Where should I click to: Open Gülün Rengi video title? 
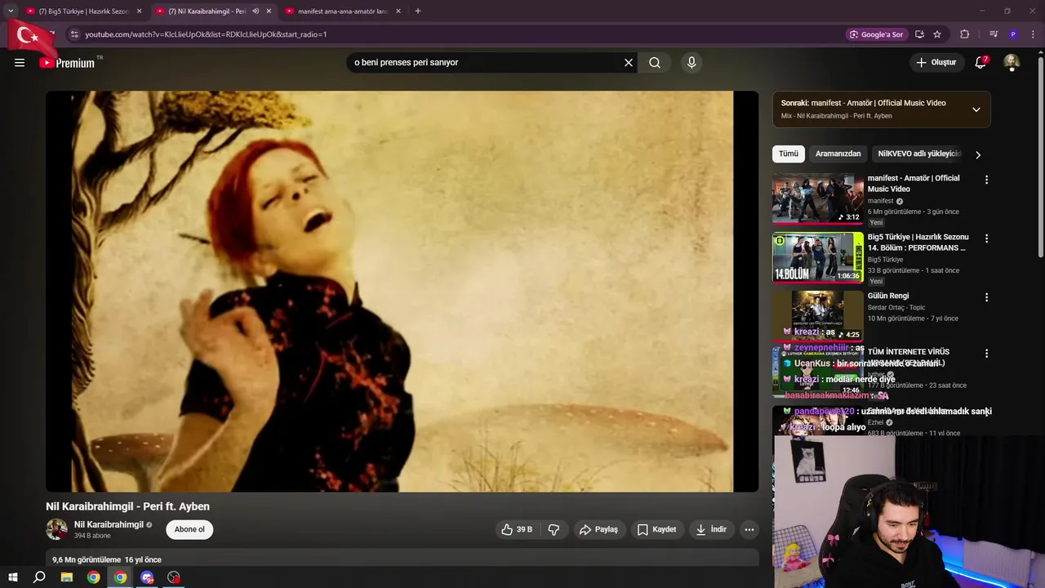coord(888,296)
